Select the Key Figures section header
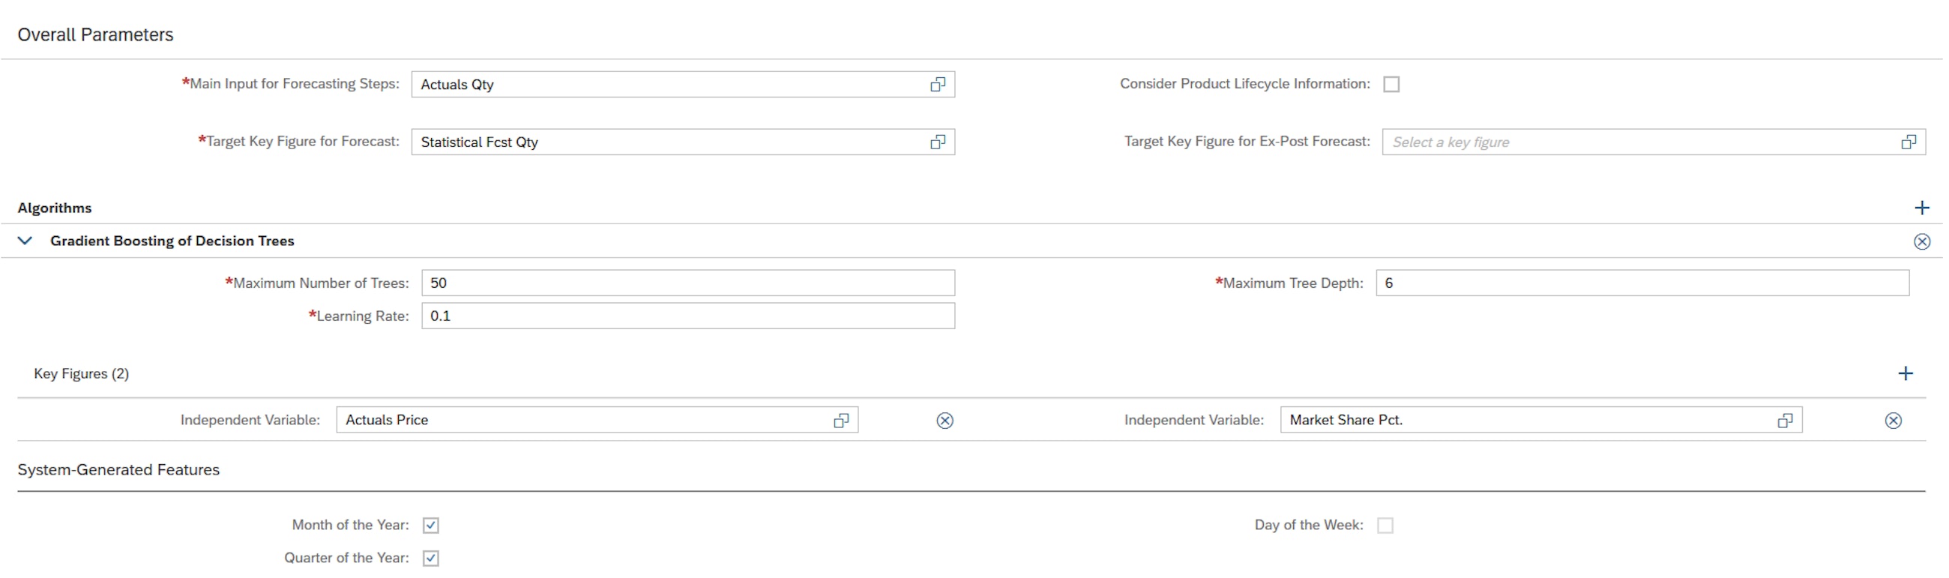 click(x=81, y=373)
